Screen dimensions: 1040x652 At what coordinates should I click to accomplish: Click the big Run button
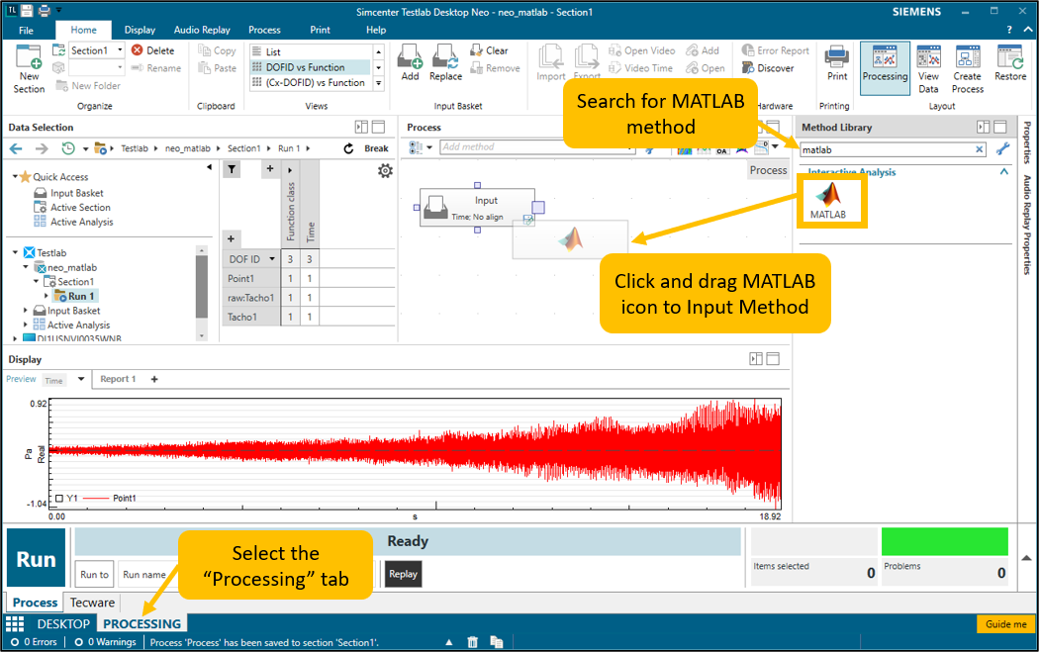(x=37, y=558)
